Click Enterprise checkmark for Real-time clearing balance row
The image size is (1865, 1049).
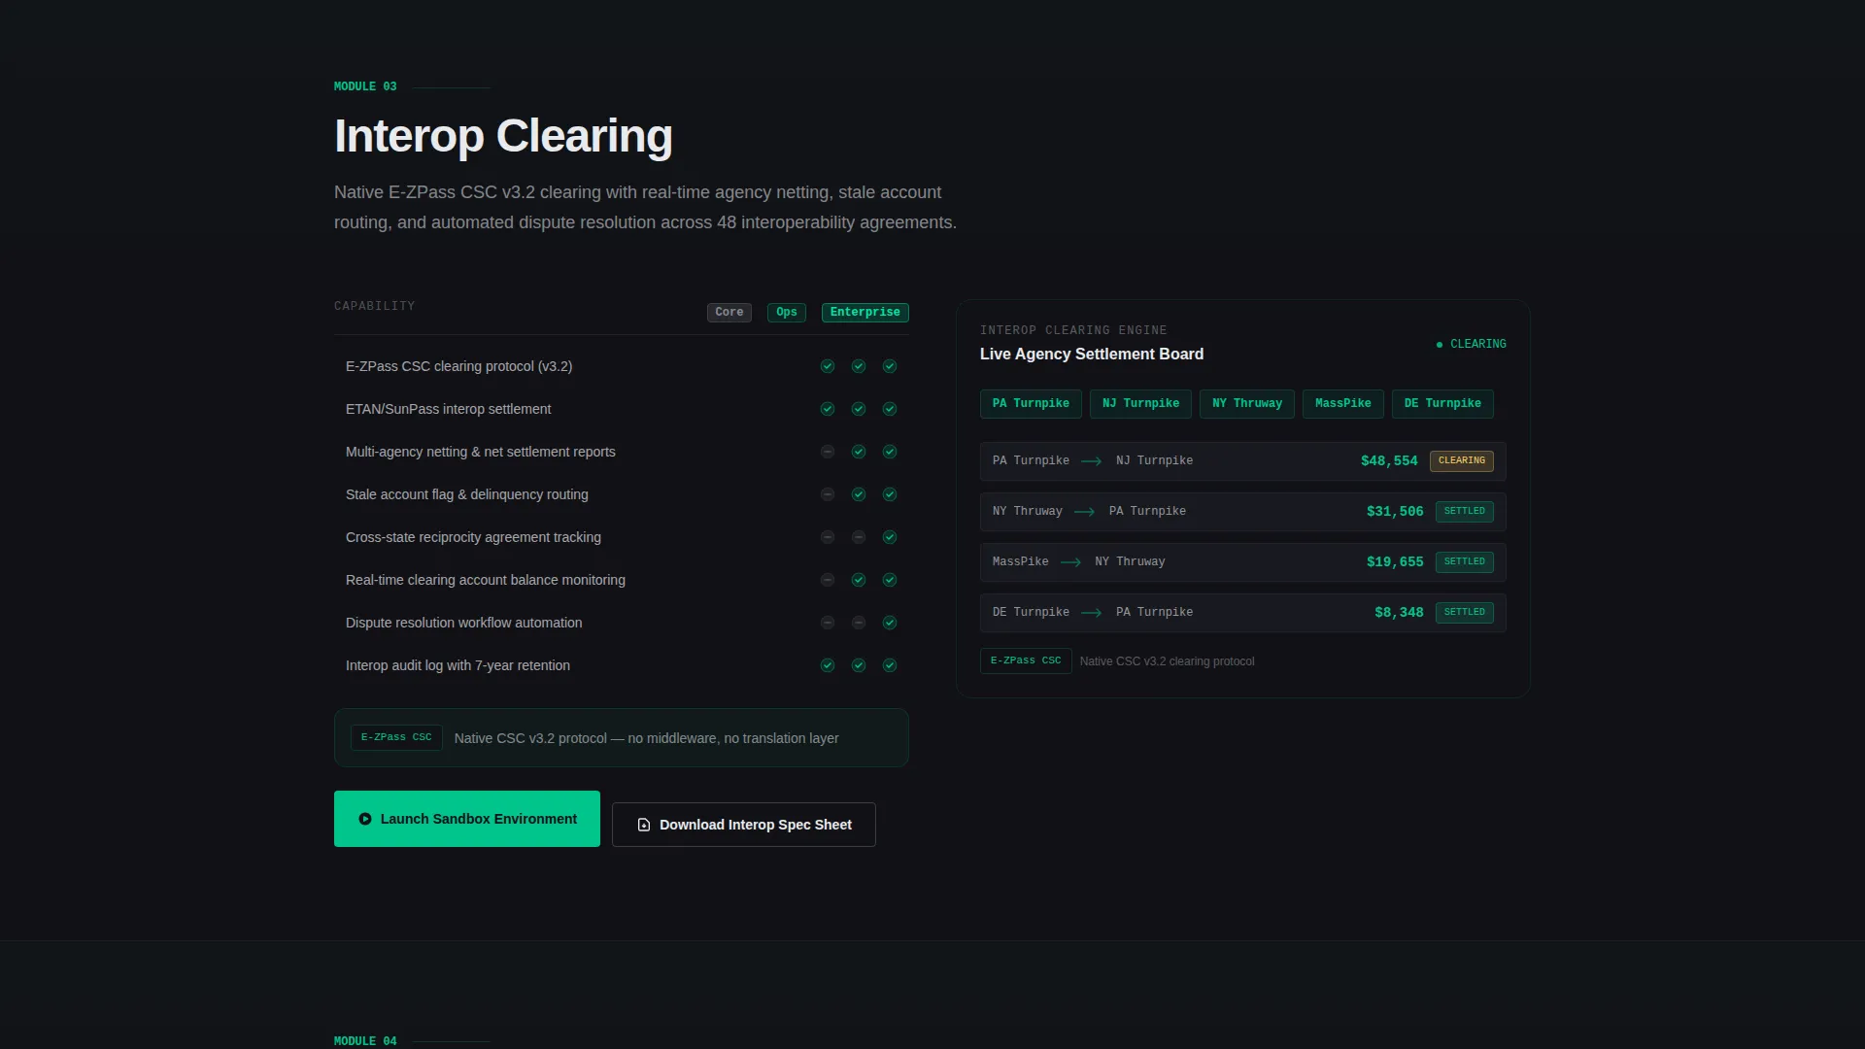tap(890, 580)
